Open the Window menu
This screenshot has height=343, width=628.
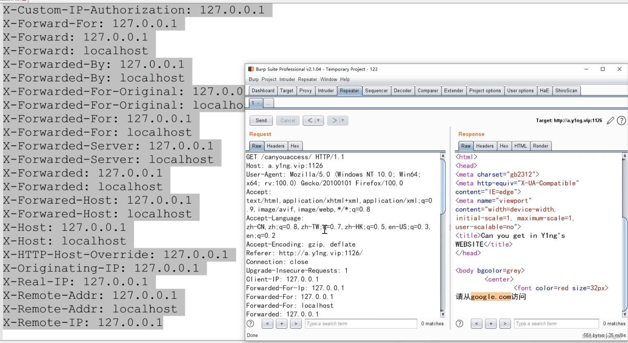click(x=329, y=79)
